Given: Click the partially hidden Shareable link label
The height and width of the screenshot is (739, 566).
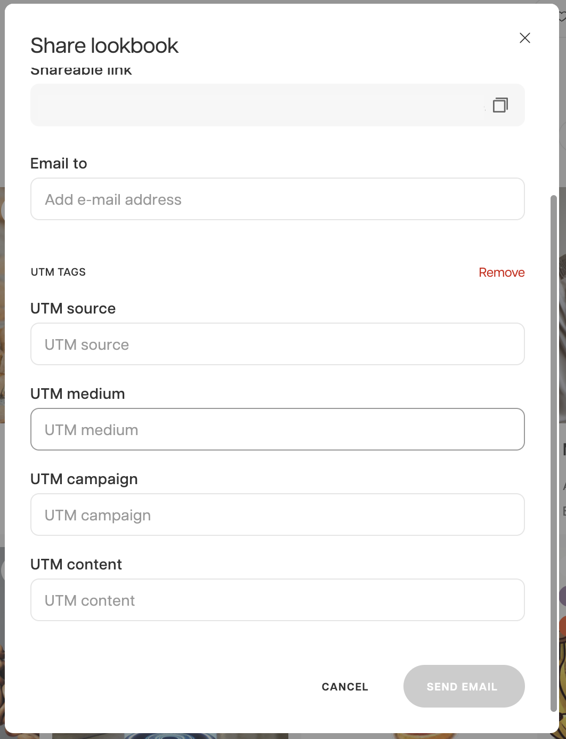Looking at the screenshot, I should (x=81, y=71).
